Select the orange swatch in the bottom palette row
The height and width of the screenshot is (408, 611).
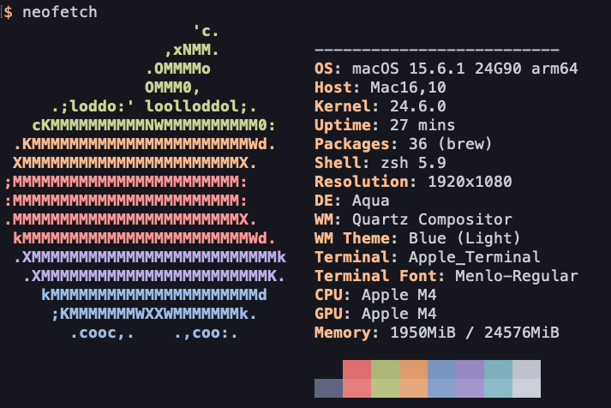coord(413,388)
